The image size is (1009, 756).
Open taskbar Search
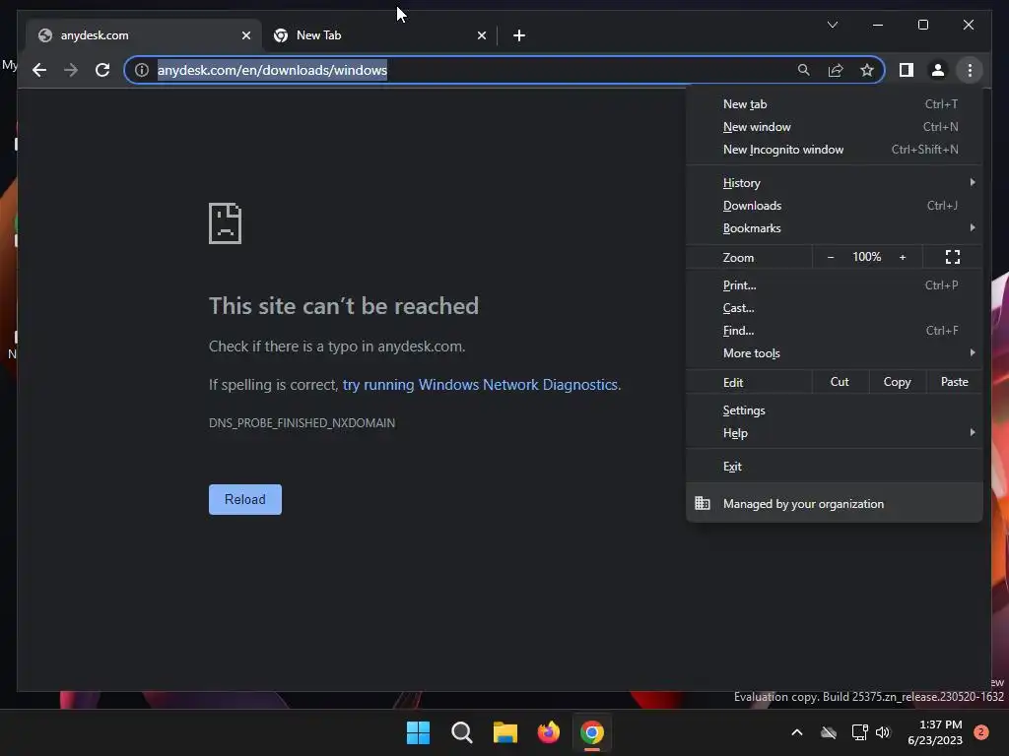(462, 732)
